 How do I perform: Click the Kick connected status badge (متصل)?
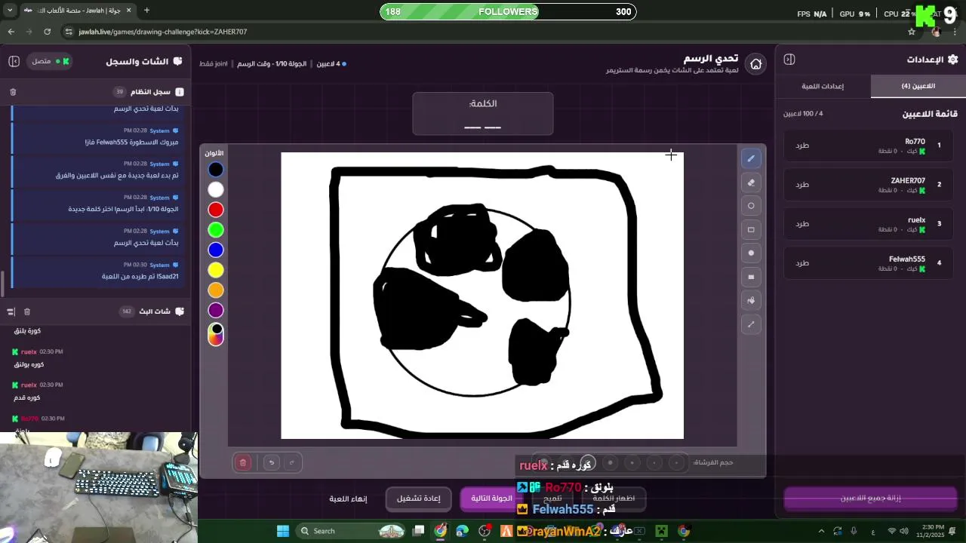coord(50,61)
